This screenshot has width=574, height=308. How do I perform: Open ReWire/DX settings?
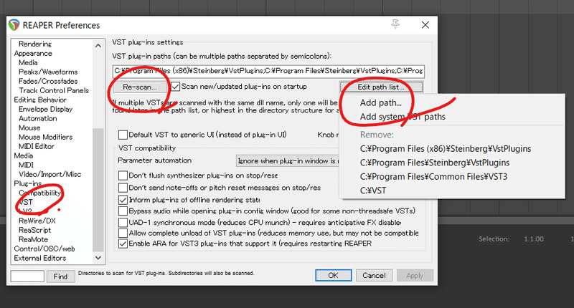[37, 221]
